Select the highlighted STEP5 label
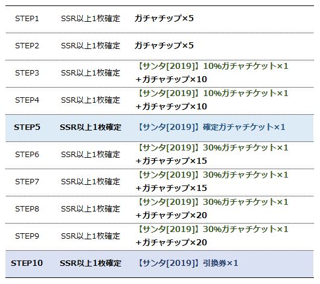Screen dimensions: 320x284 tap(27, 127)
